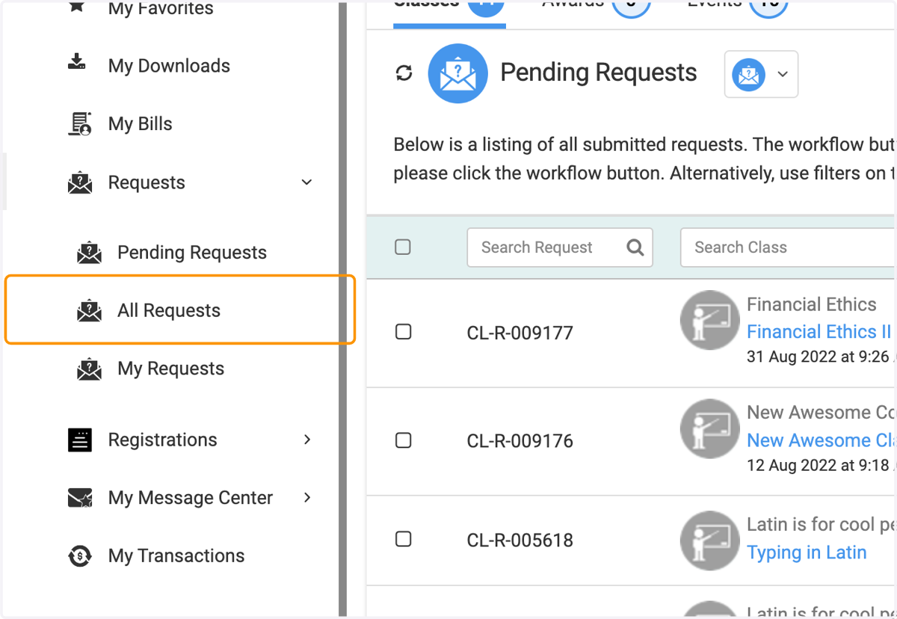
Task: Click the Pending Requests sidebar envelope icon
Action: 90,253
